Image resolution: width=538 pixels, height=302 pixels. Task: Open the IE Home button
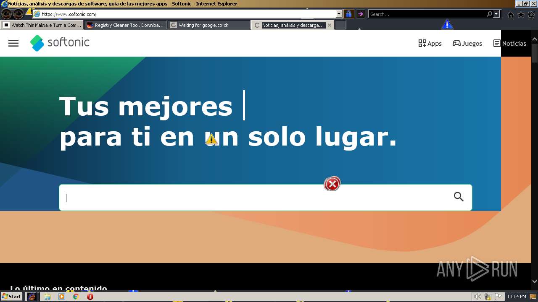pos(511,15)
